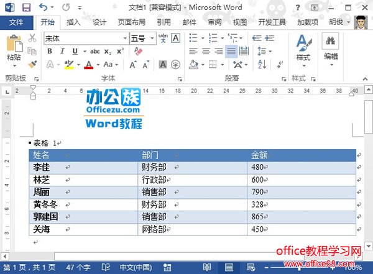Align text left

click(x=193, y=51)
